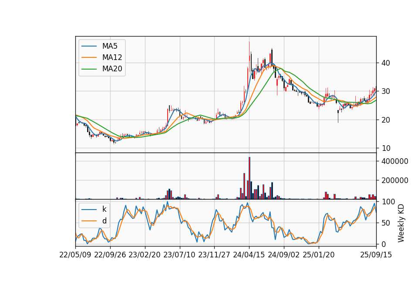This screenshot has width=418, height=300.
Task: Click the date label 24/04/15
Action: [249, 255]
